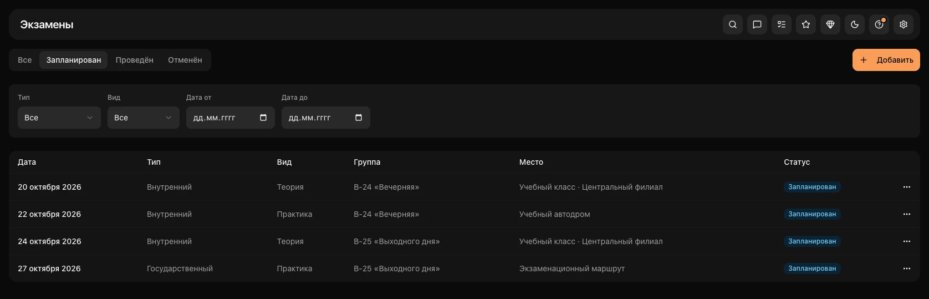Click Внутренний in the 20 октября row

(169, 187)
